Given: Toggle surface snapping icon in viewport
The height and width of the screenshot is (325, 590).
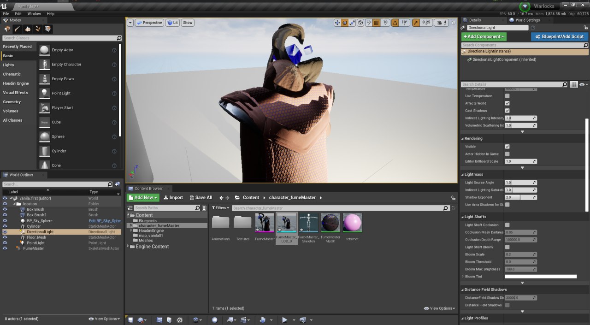Looking at the screenshot, I should 369,23.
